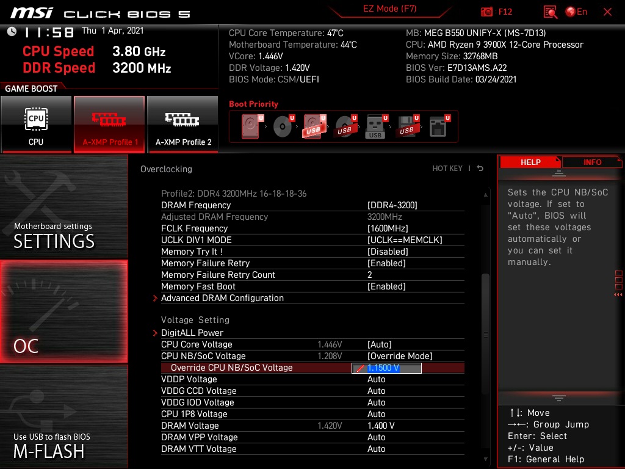Open the SETTINGS motherboard section

tap(63, 206)
